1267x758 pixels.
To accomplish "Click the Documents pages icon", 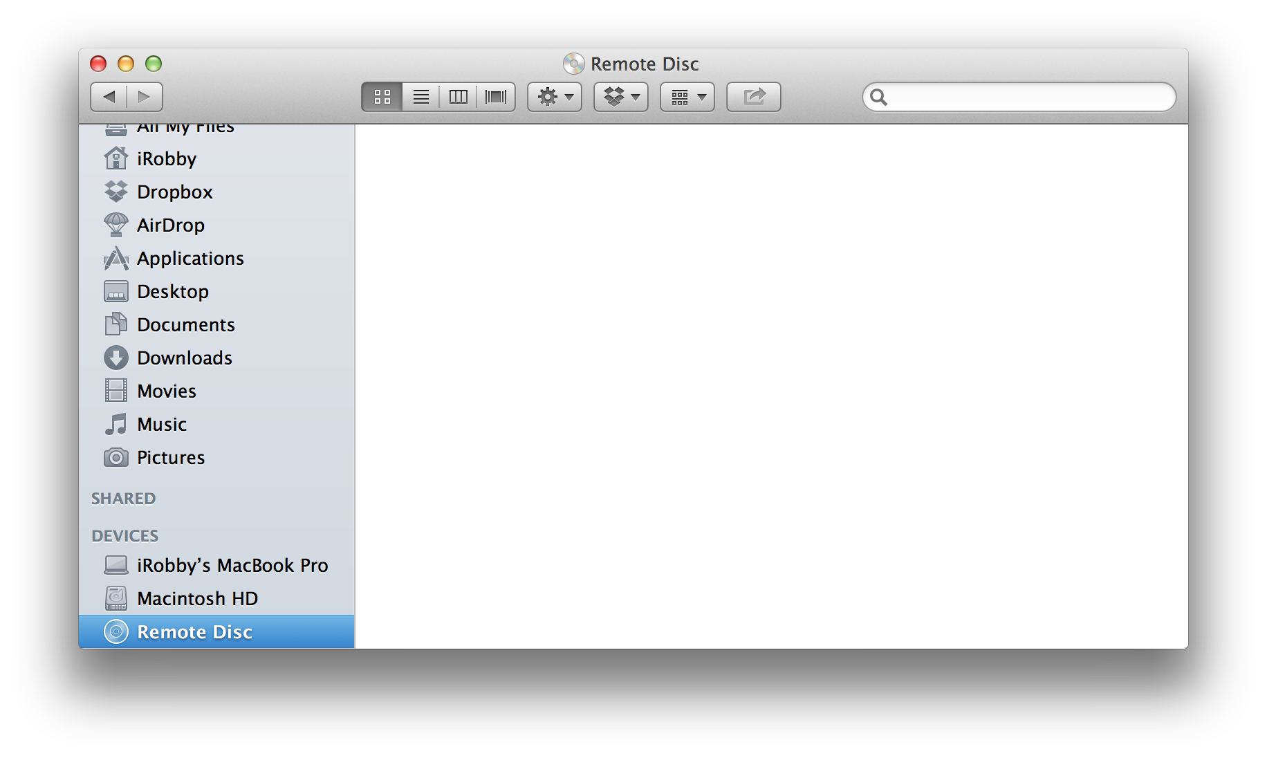I will coord(115,324).
